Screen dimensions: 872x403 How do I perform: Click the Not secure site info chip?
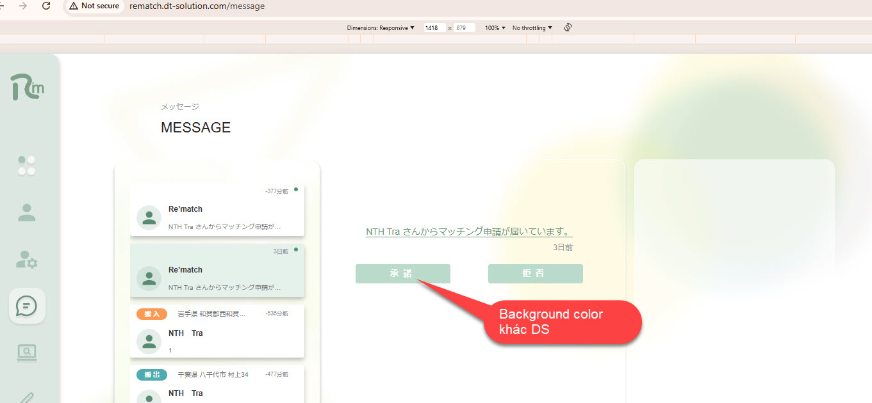tap(94, 6)
